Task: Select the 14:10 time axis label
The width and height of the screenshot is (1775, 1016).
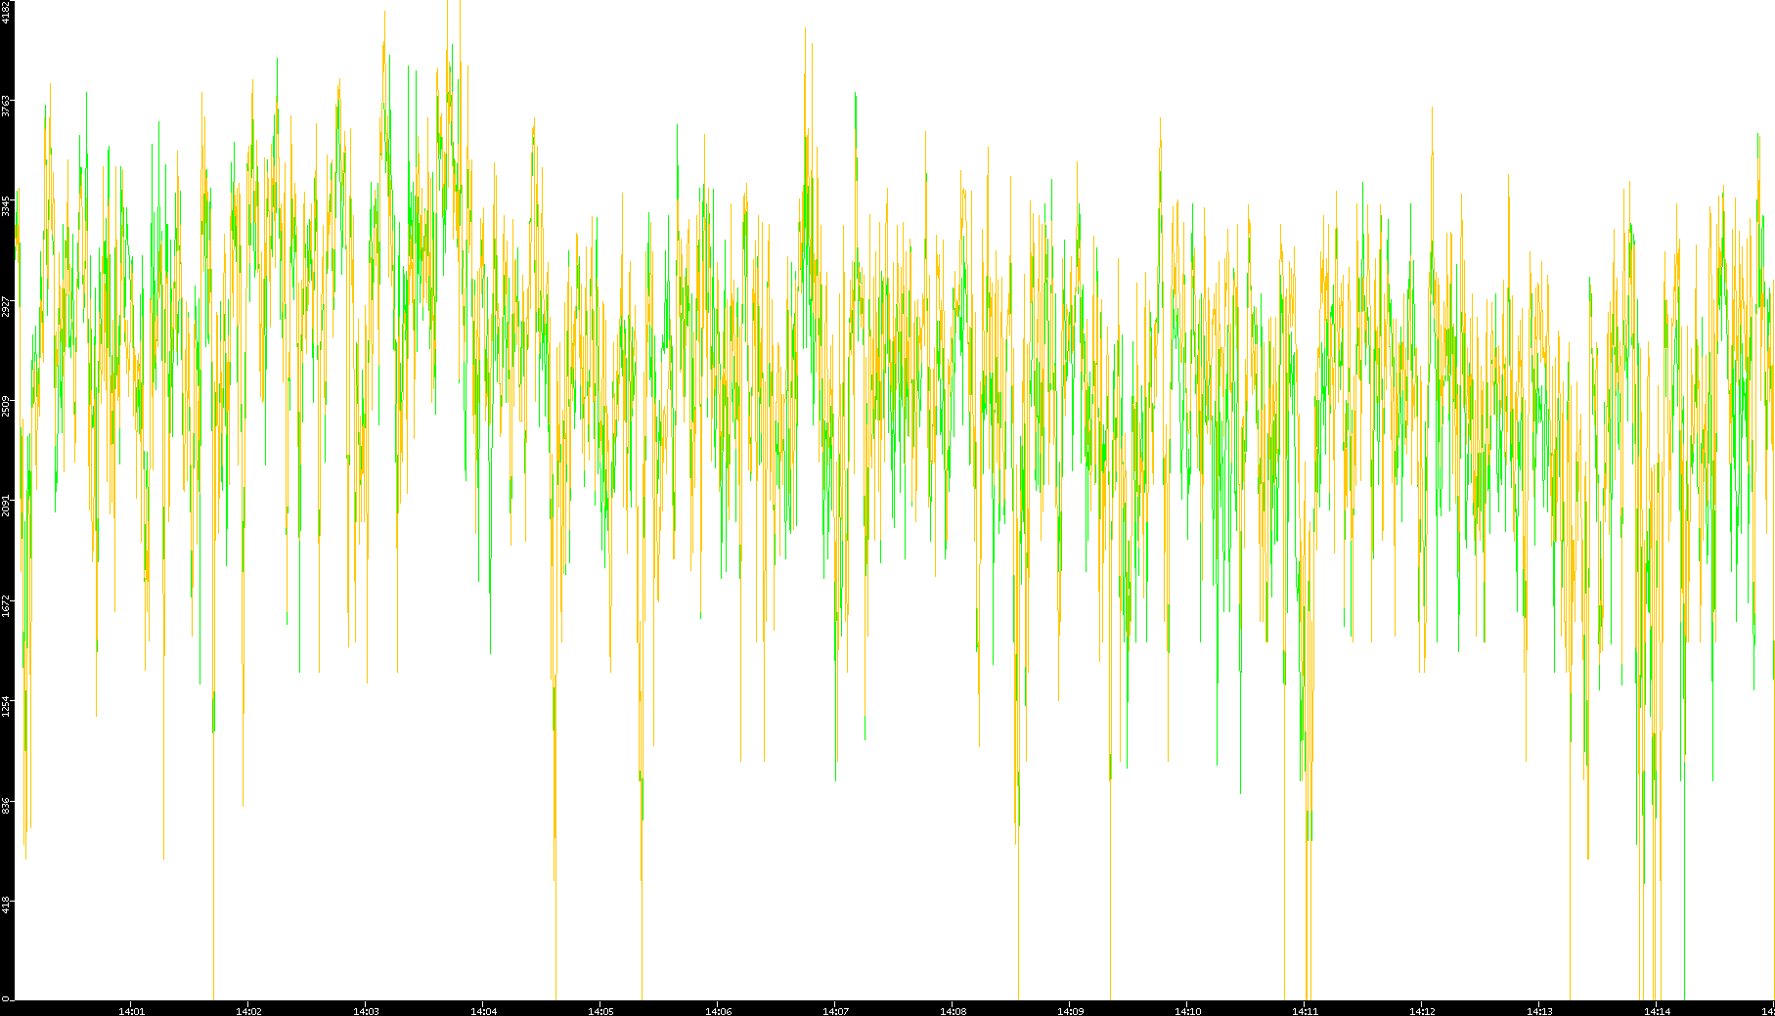Action: pos(1187,1011)
